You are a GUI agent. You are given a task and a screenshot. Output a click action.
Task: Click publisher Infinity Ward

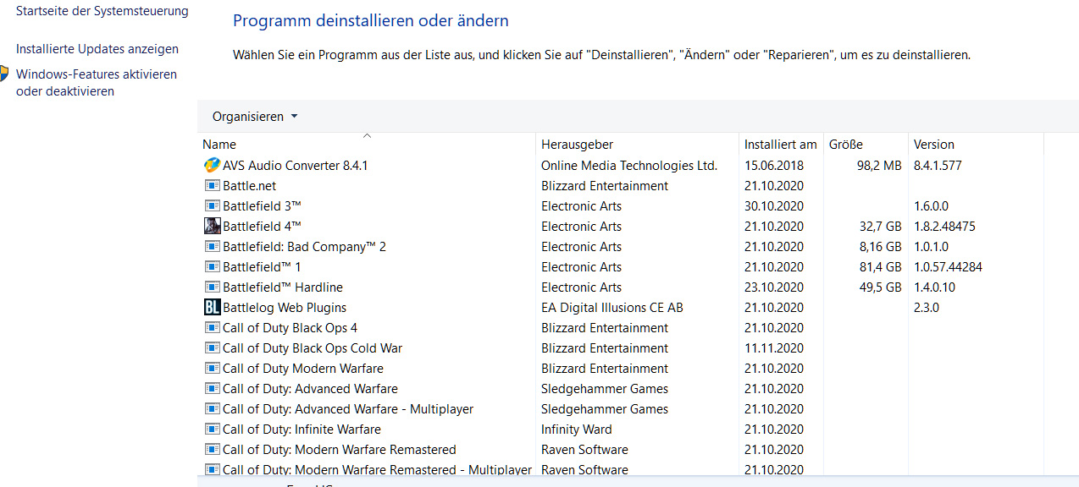(x=577, y=430)
